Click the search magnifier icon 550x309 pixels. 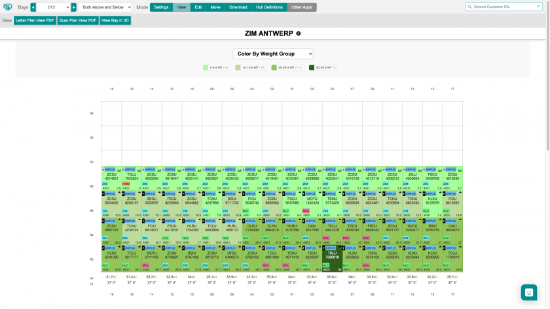(x=469, y=7)
